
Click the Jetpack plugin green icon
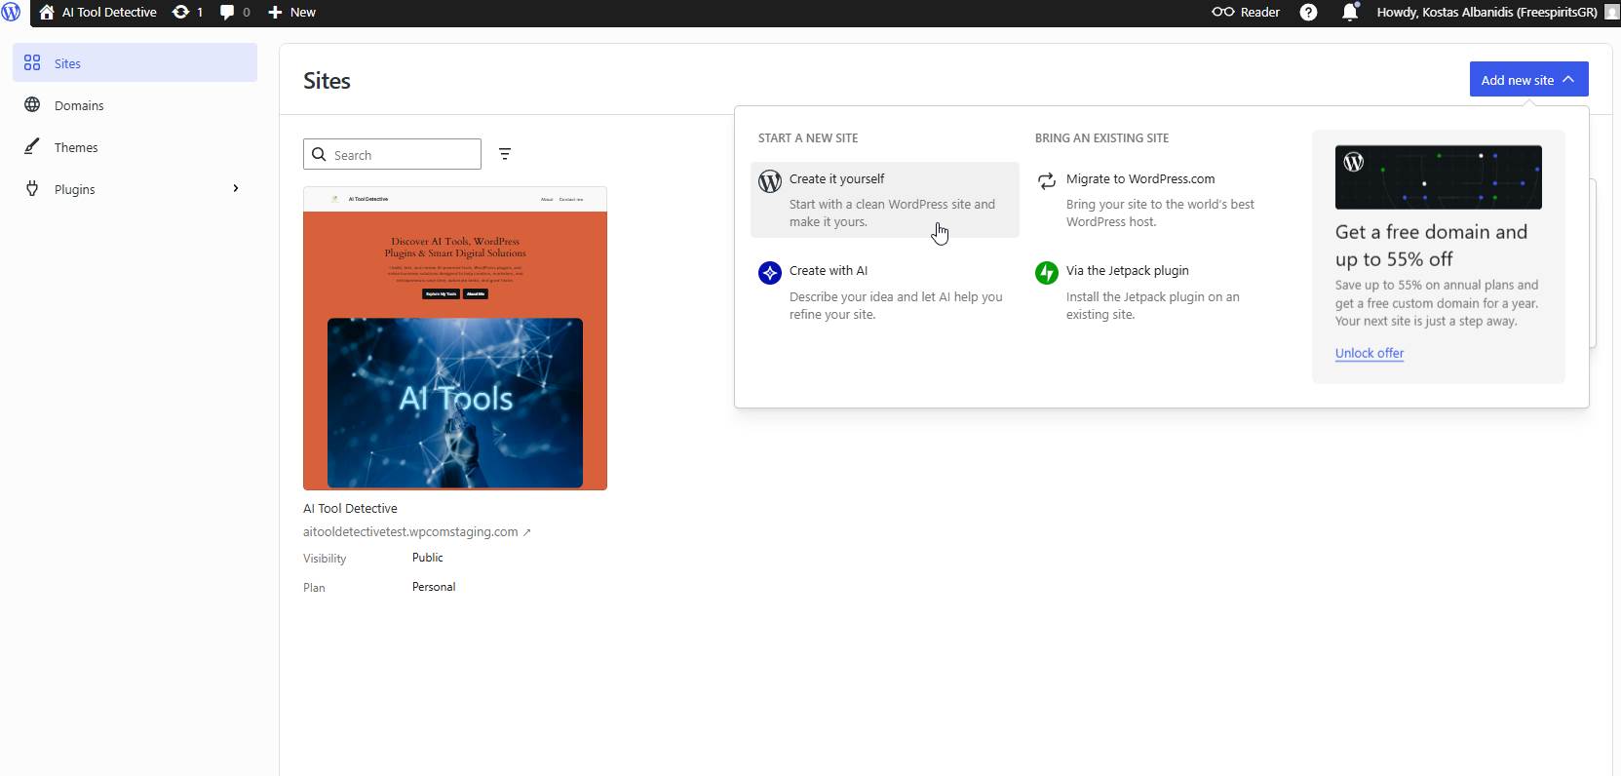tap(1047, 273)
